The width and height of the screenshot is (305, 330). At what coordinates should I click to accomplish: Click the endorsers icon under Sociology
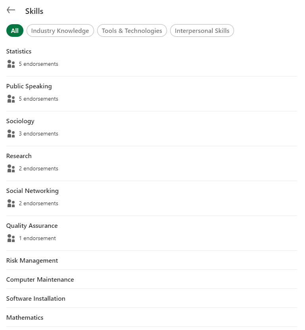[x=11, y=134]
